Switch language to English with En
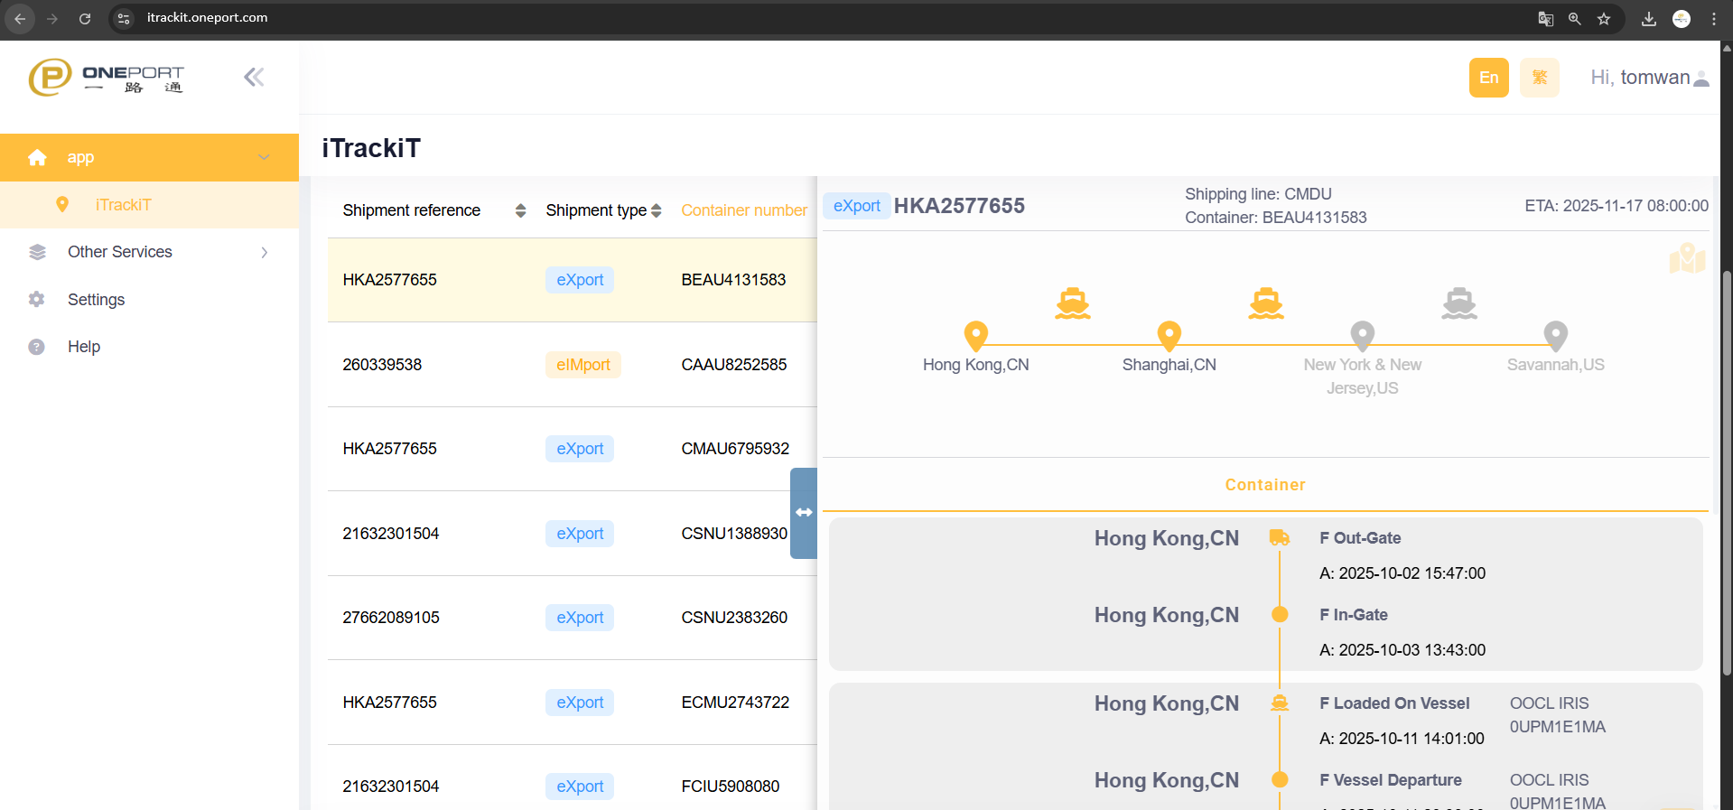 coord(1488,78)
